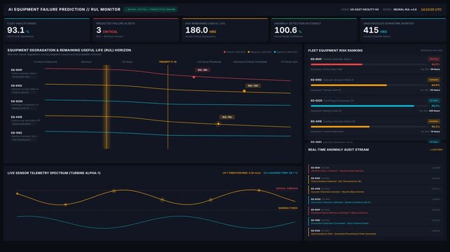Viewport: 450px width, 252px height.
Task: Select EQ-1092 label in the degradation chart
Action: (x=17, y=133)
